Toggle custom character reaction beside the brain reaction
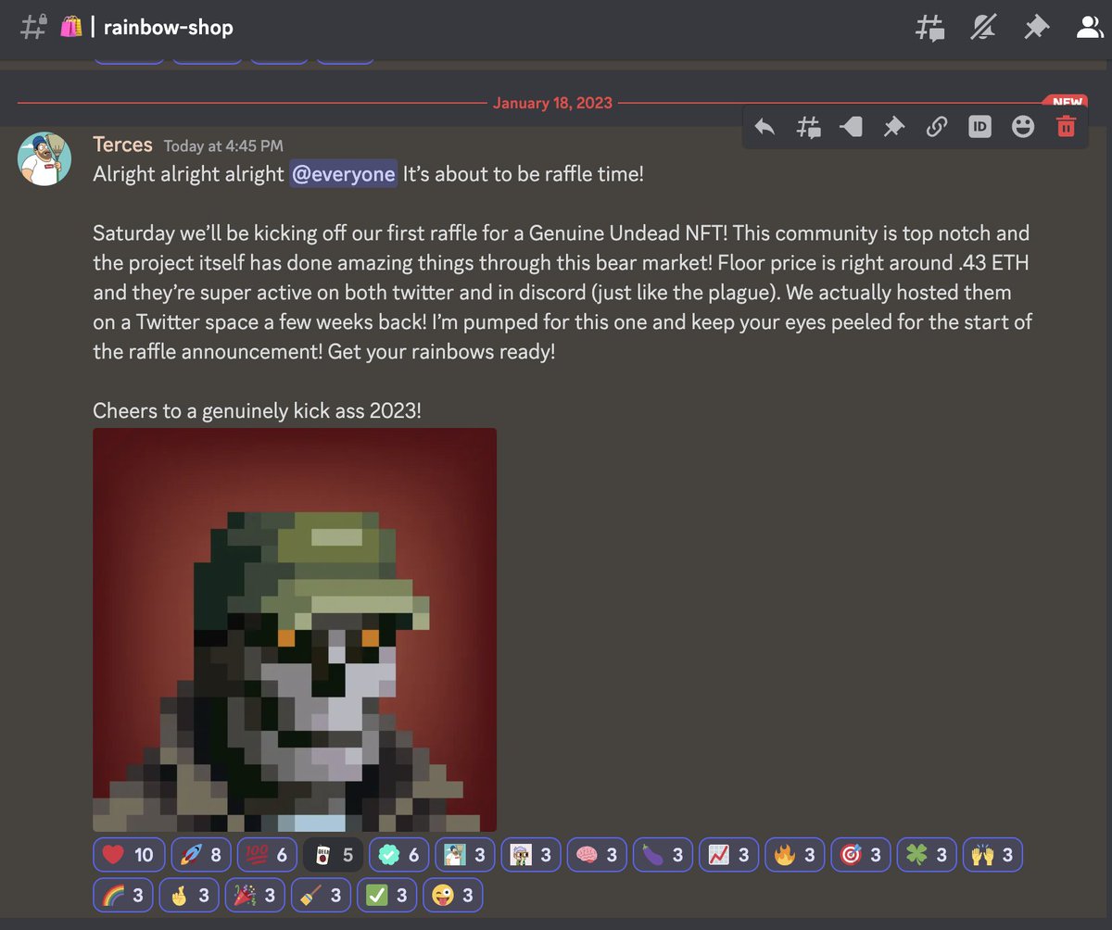The height and width of the screenshot is (930, 1112). 531,855
